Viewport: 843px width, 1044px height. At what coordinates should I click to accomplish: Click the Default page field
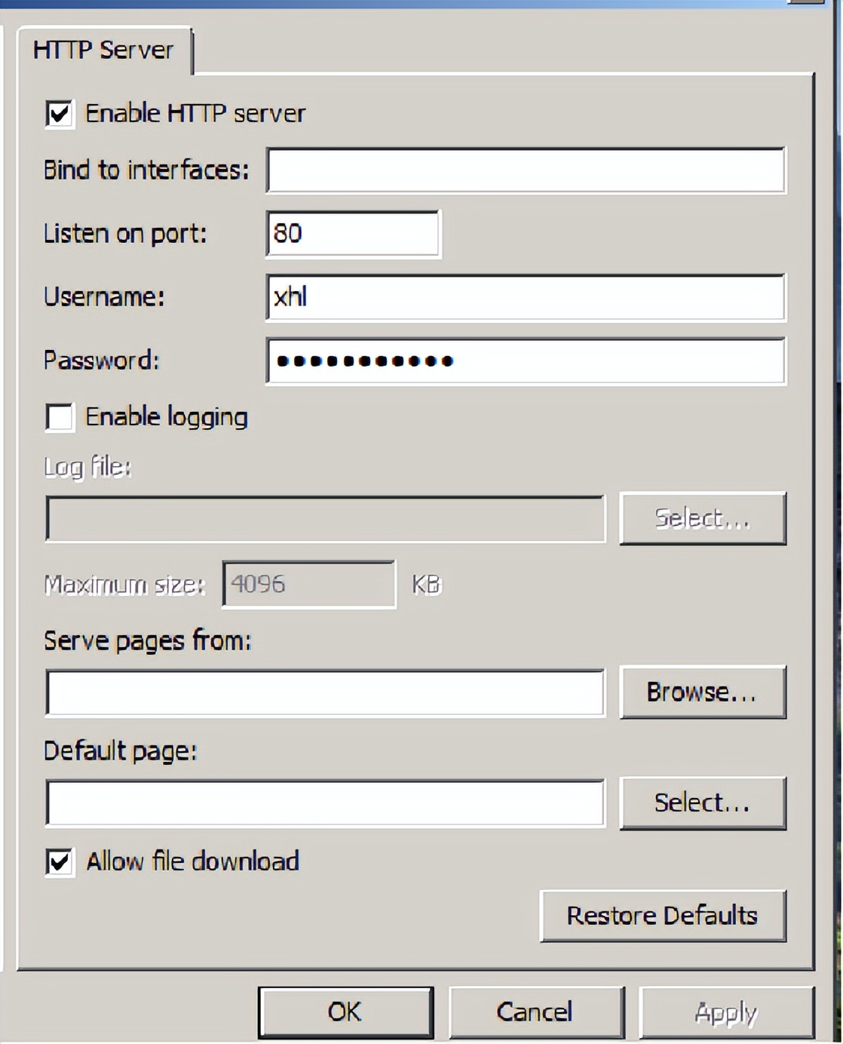pyautogui.click(x=325, y=803)
